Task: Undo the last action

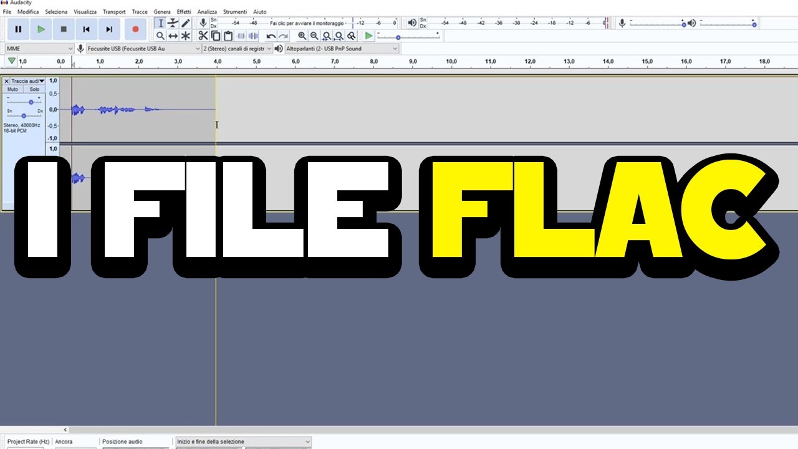Action: [271, 36]
